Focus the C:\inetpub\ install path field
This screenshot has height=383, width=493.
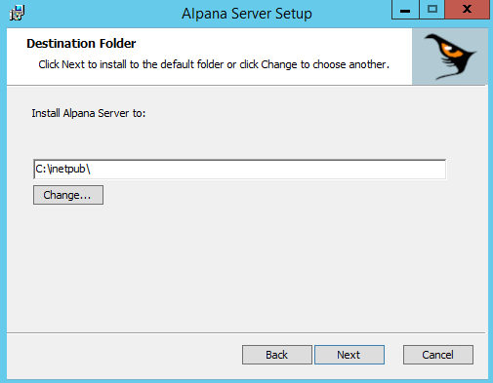(x=239, y=169)
